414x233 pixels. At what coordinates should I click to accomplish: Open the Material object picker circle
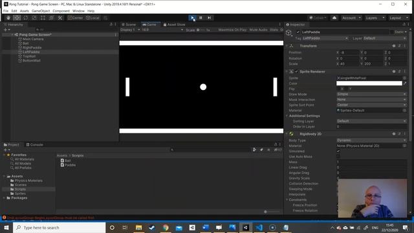pos(404,111)
